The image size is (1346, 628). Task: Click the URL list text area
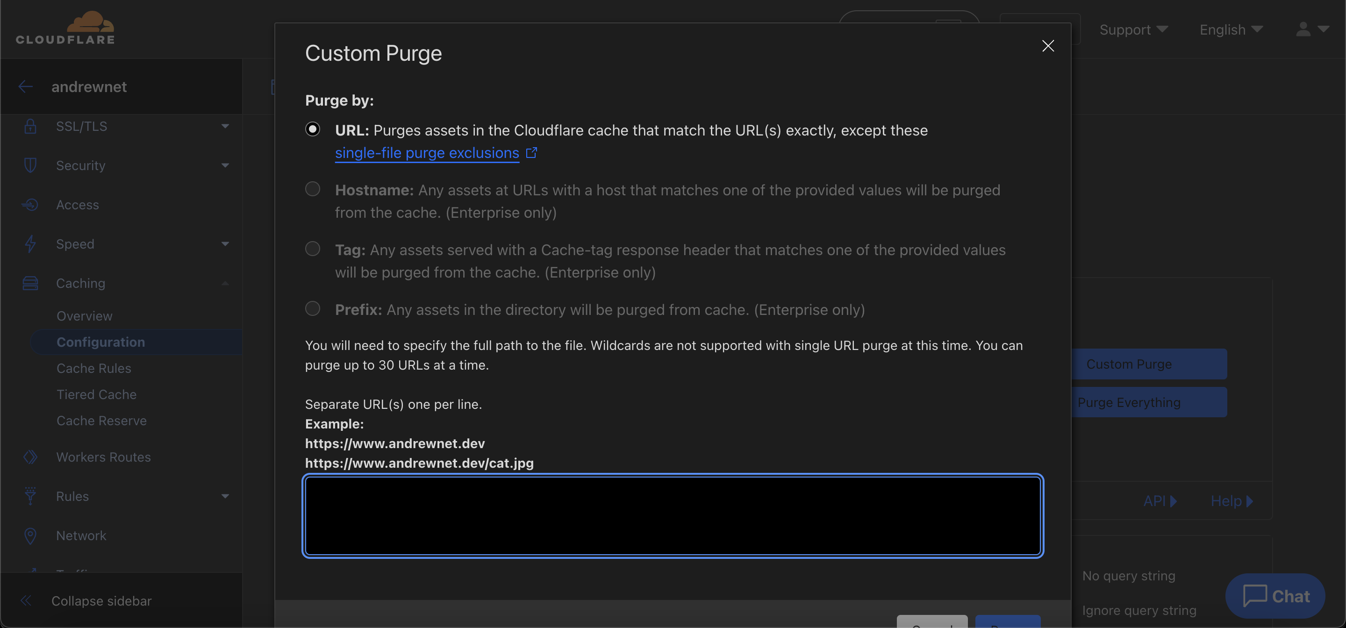673,516
